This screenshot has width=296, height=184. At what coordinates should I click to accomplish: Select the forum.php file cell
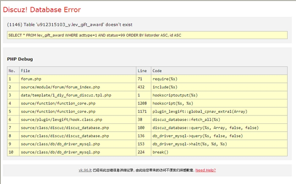click(x=77, y=79)
